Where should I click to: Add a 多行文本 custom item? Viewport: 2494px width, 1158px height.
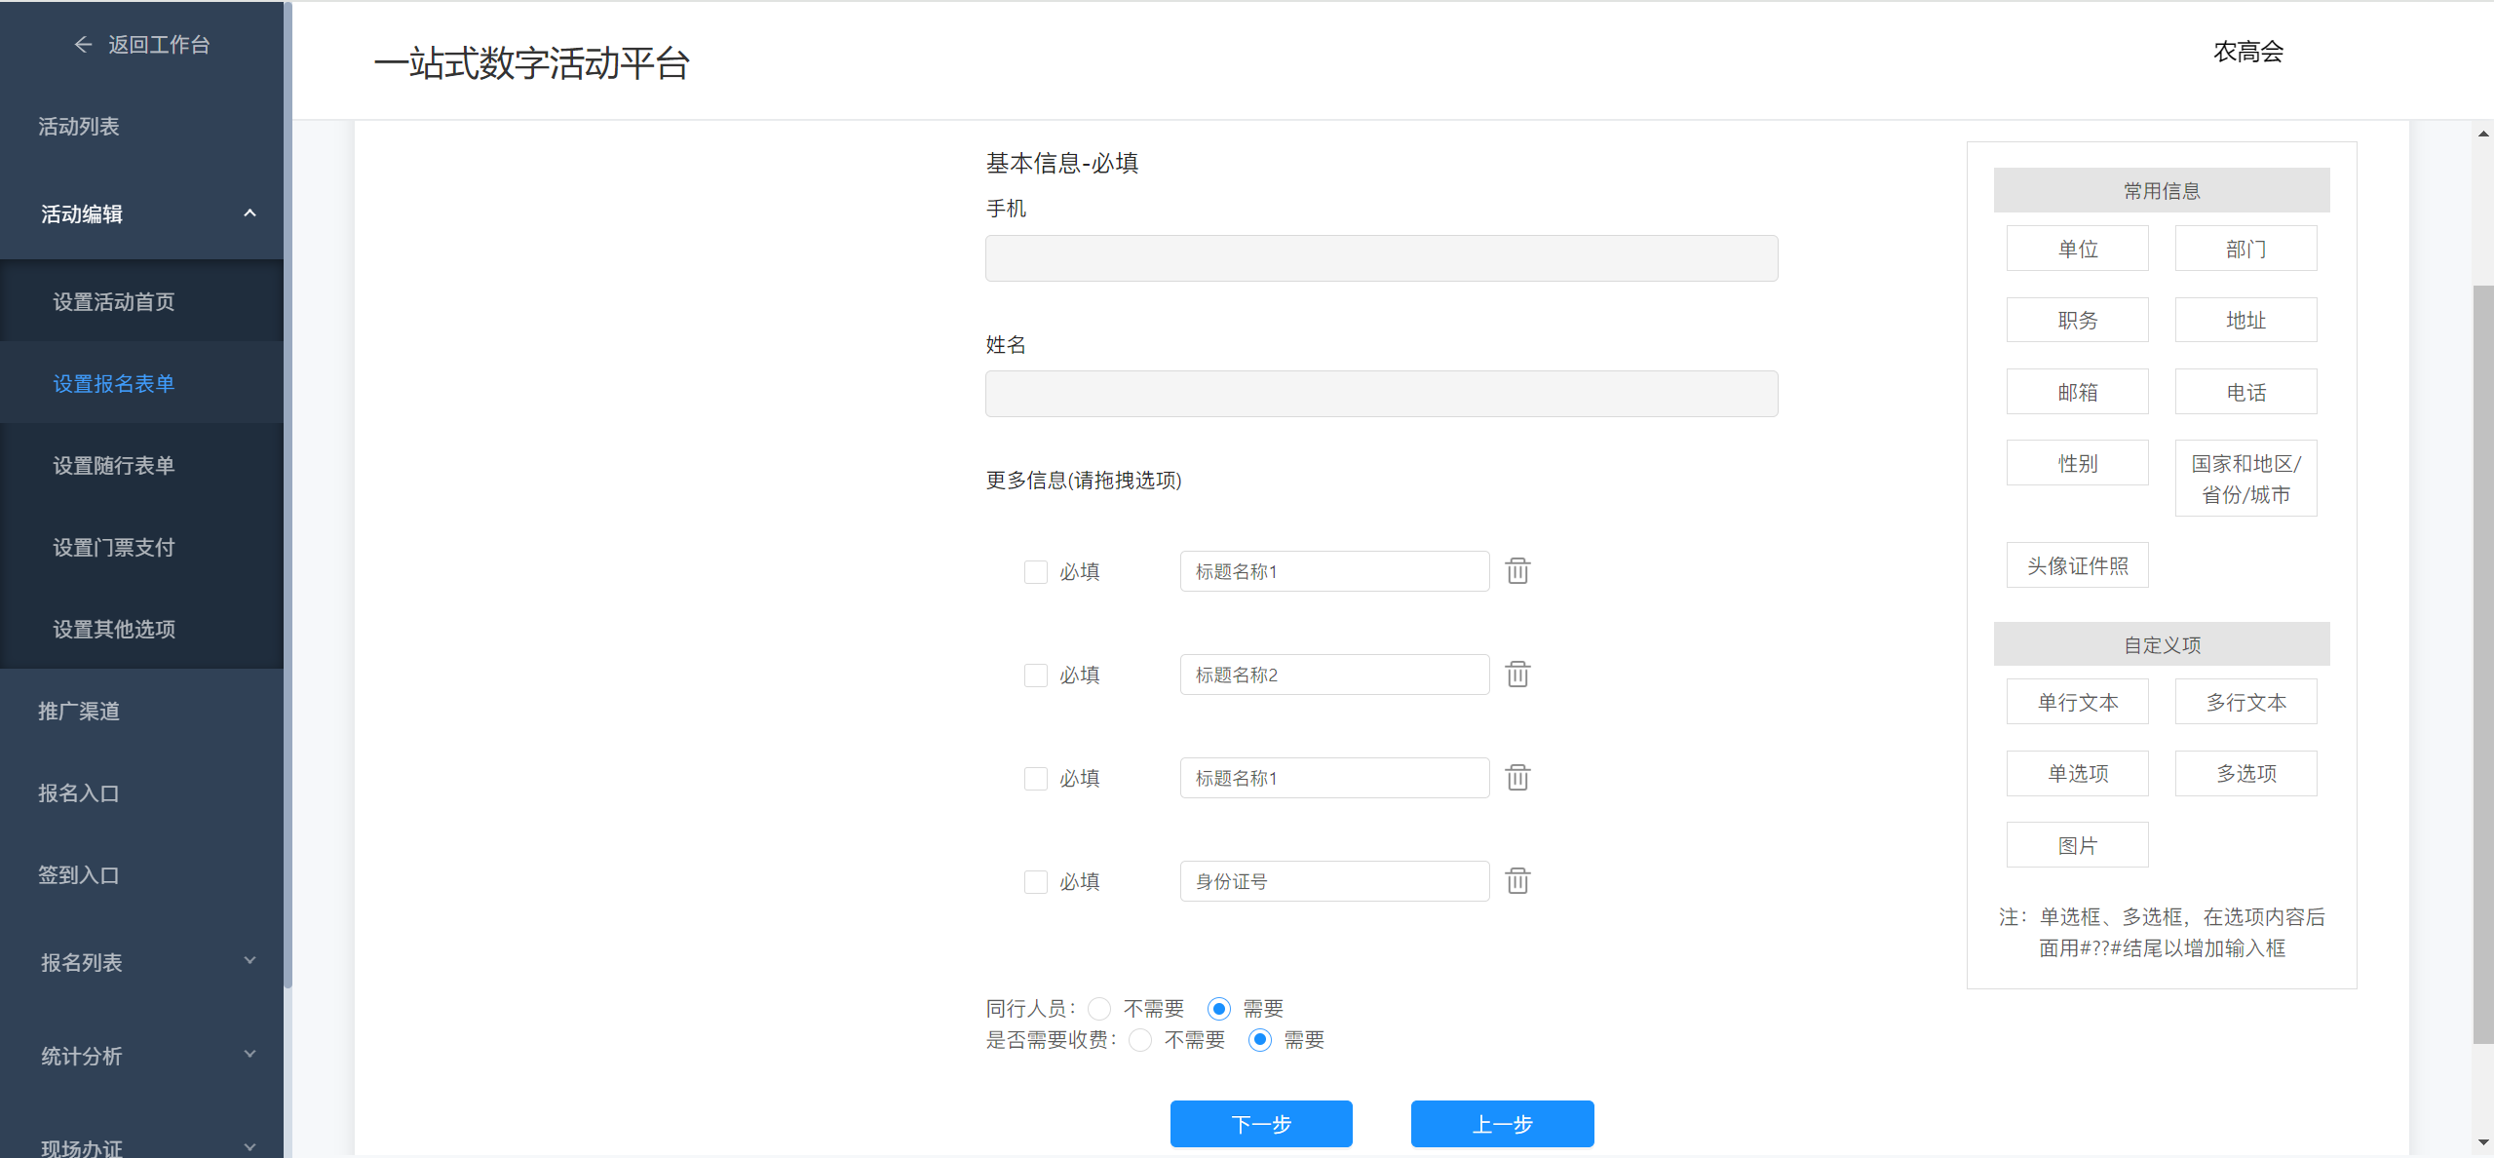[x=2245, y=702]
